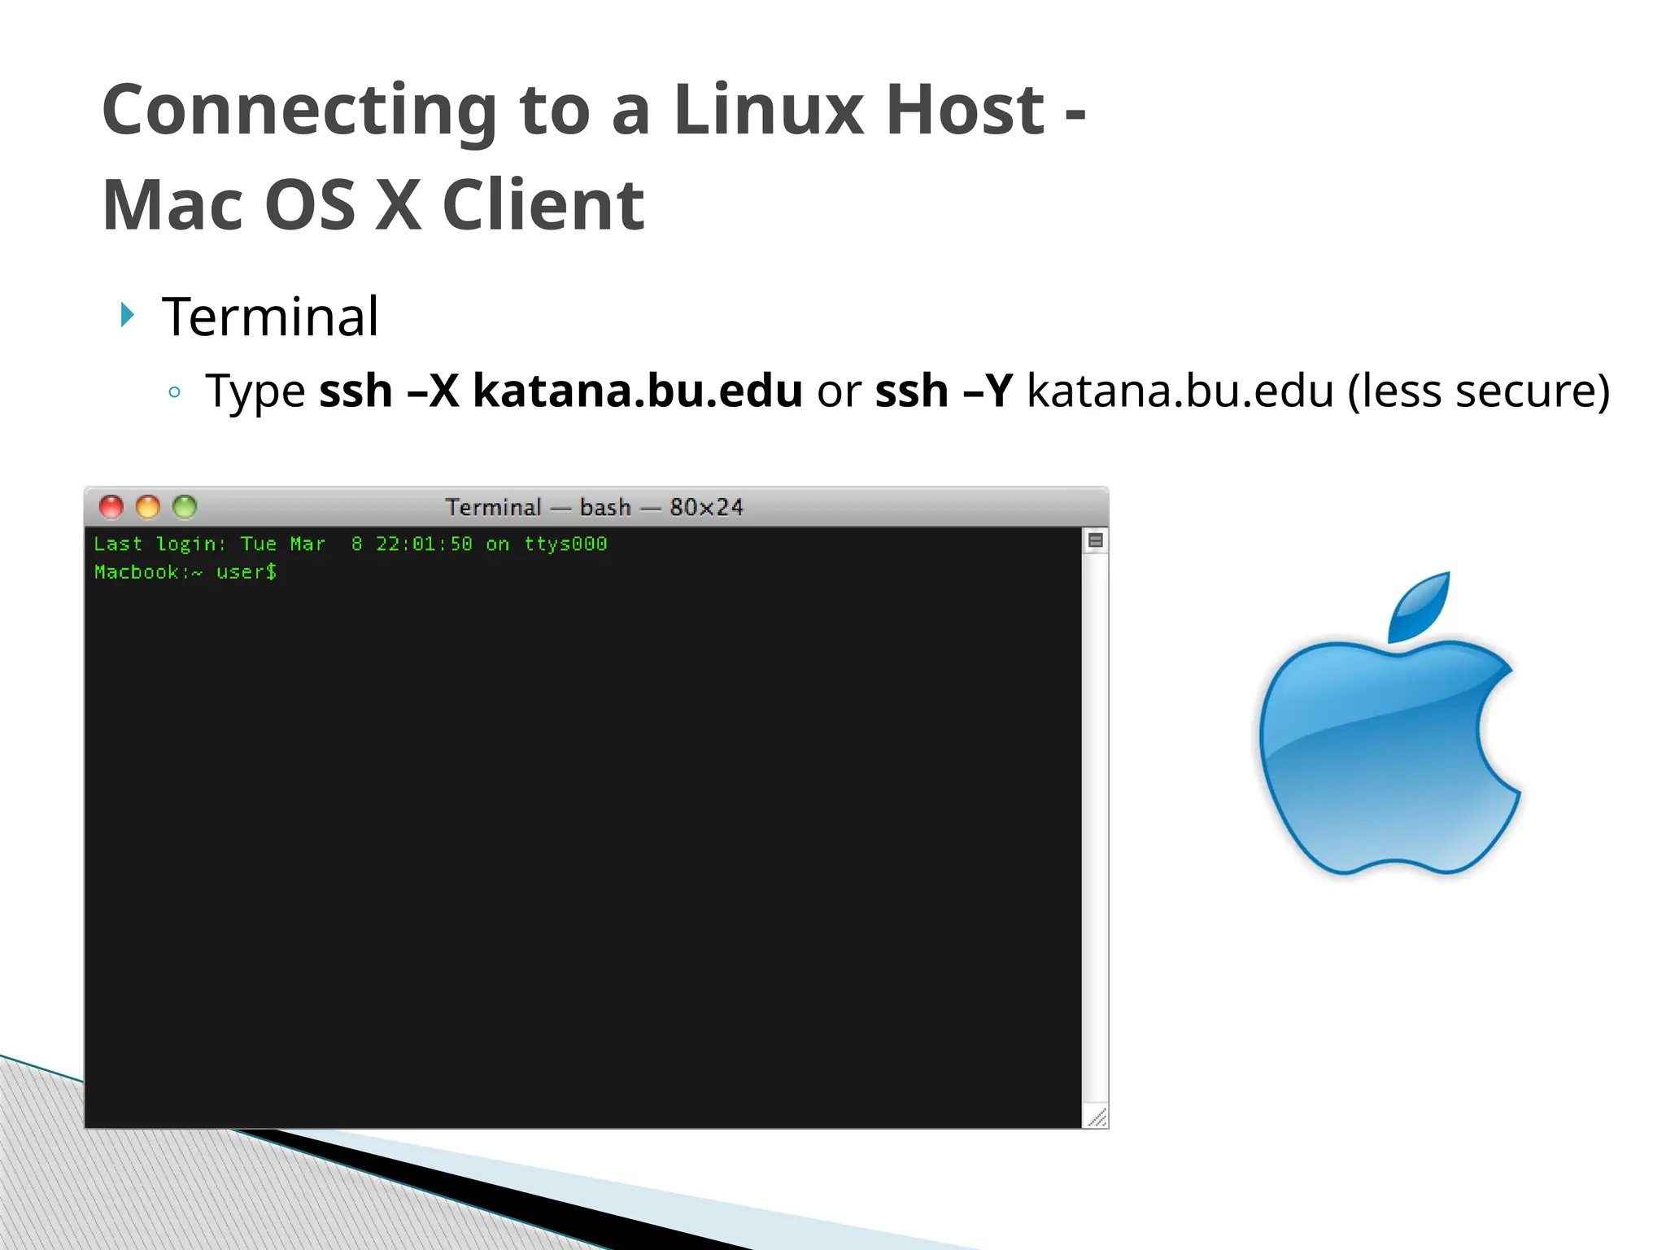The image size is (1666, 1250).
Task: Click the 'Macbook:~ user$' prompt
Action: pyautogui.click(x=185, y=572)
